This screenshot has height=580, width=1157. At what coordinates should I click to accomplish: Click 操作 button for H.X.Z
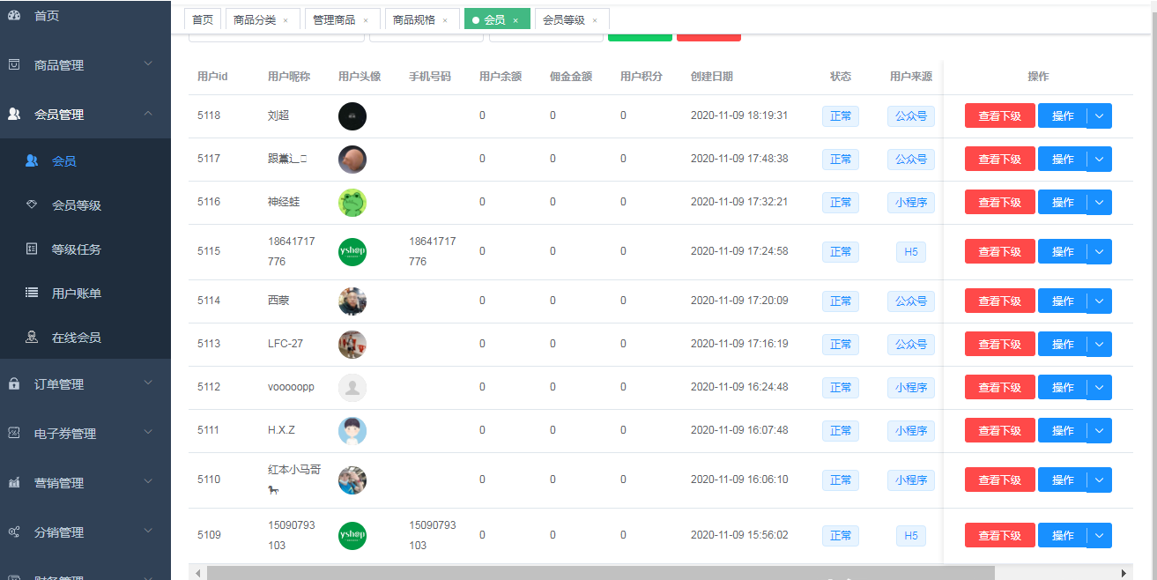pos(1063,431)
